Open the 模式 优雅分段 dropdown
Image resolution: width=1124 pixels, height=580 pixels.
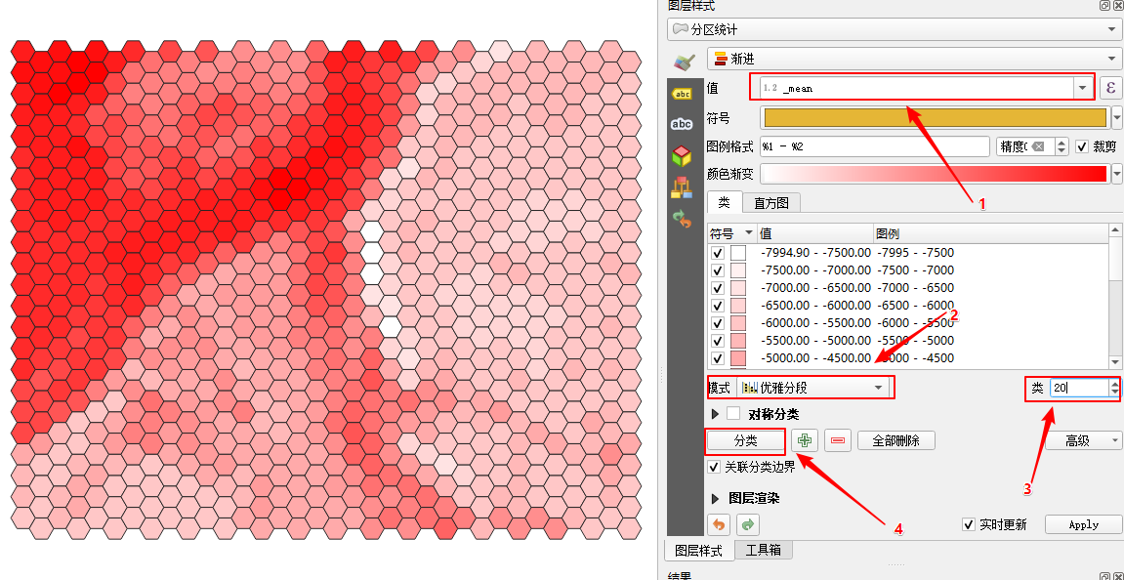pyautogui.click(x=813, y=388)
